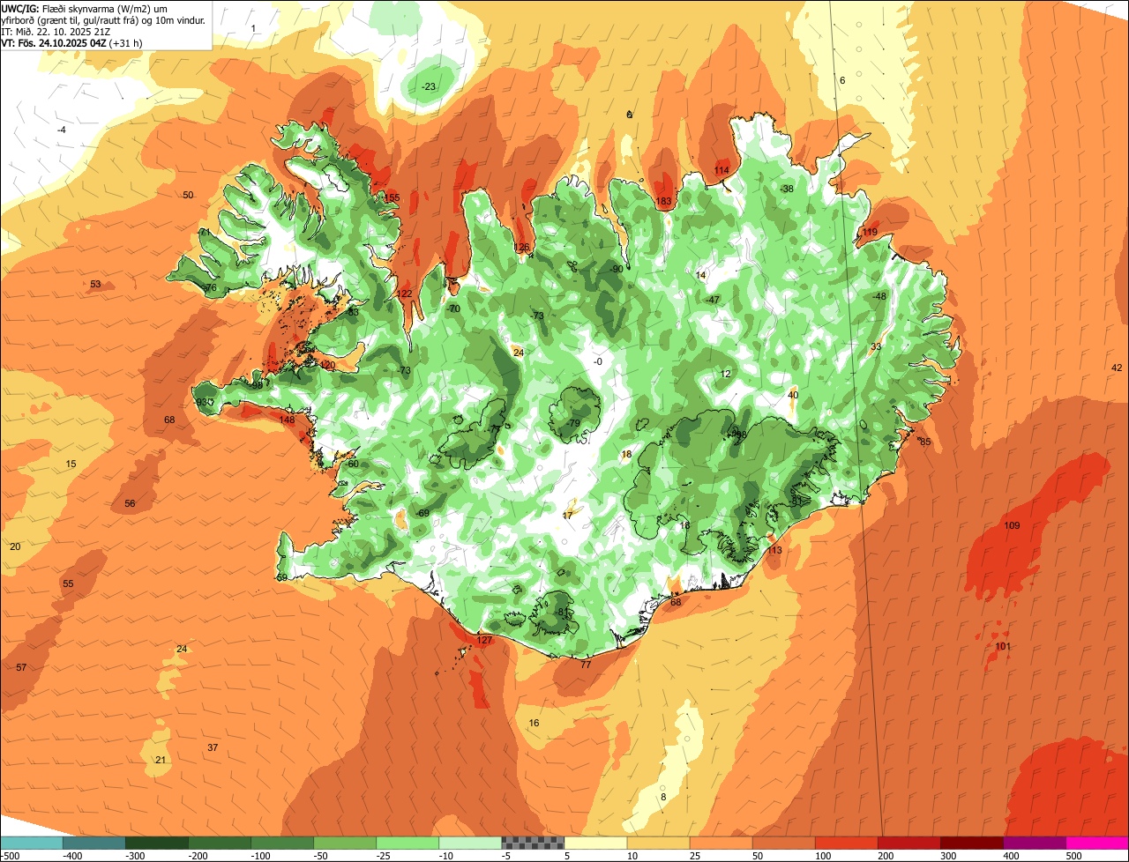Screen dimensions: 1129x862
Task: Click the '119' value on northeast coast
Action: tap(870, 232)
